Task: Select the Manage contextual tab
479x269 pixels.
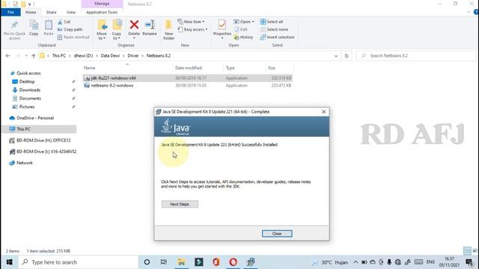Action: pyautogui.click(x=102, y=4)
